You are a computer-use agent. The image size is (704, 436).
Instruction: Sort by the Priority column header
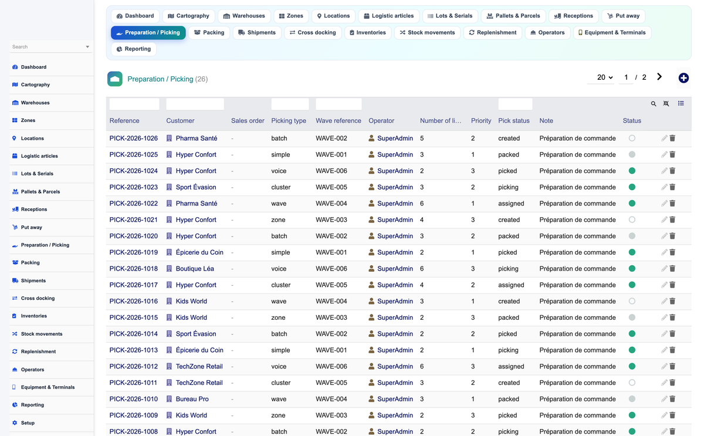tap(481, 121)
